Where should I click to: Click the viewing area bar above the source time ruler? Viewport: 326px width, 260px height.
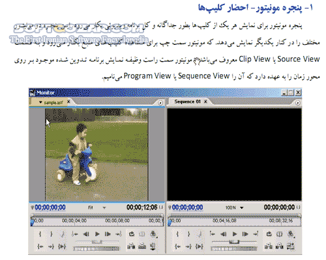tap(97, 215)
